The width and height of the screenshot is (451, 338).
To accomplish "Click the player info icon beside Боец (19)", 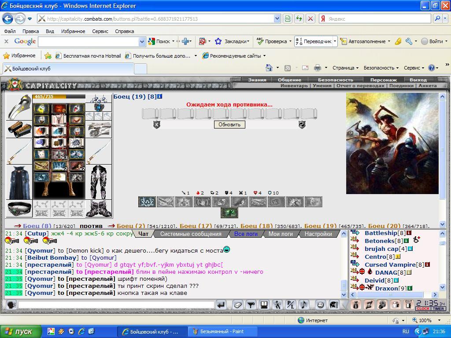I will pos(159,96).
